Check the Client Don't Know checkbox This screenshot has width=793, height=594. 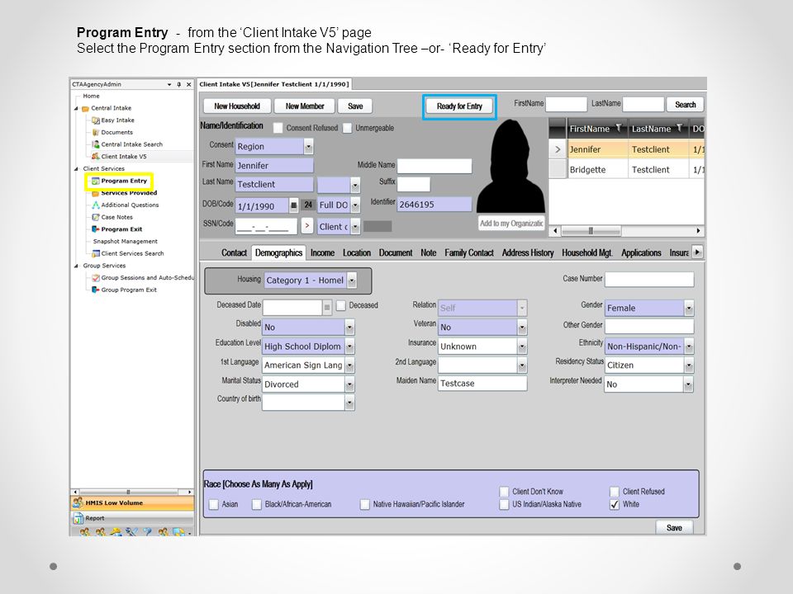click(504, 492)
